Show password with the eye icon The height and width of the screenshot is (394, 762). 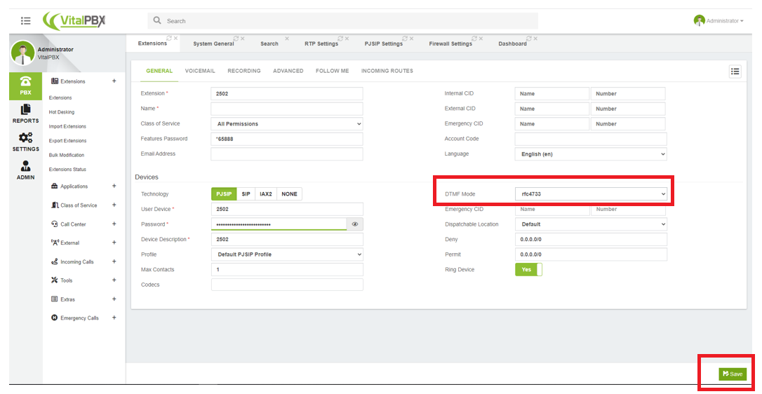point(355,224)
